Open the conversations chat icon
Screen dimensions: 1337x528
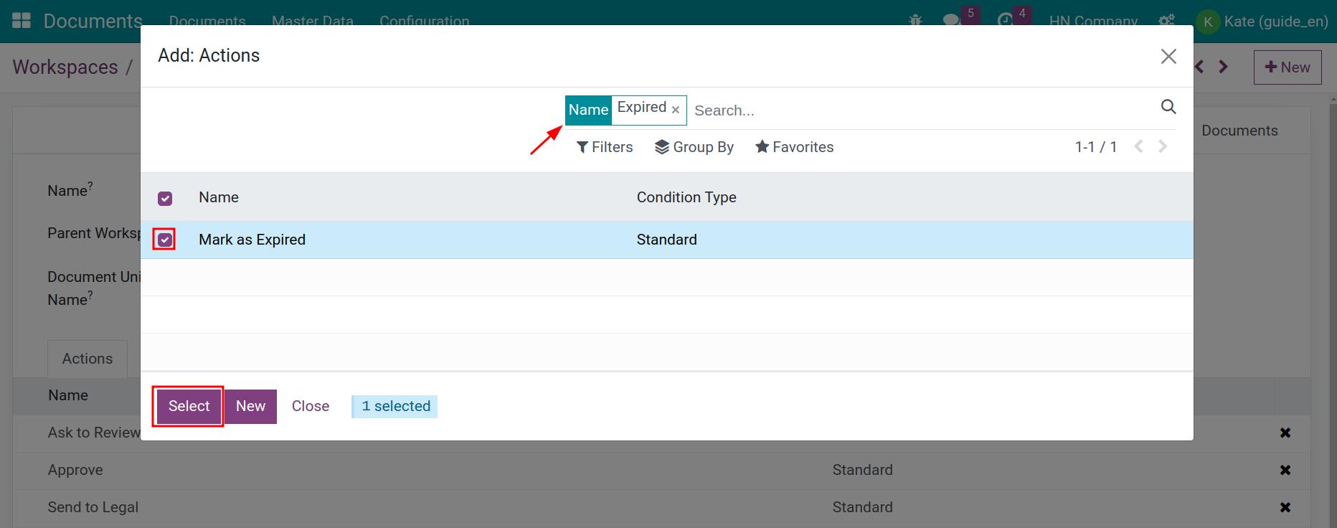(953, 20)
